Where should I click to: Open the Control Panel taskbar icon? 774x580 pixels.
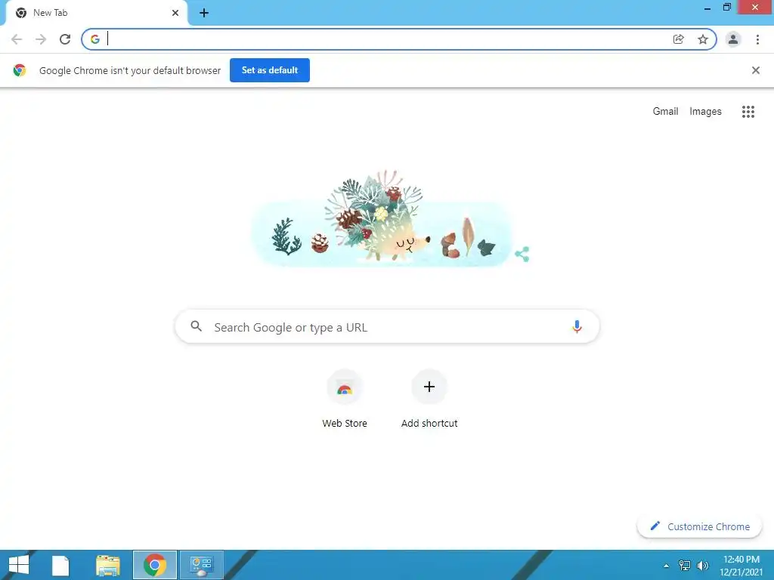201,565
